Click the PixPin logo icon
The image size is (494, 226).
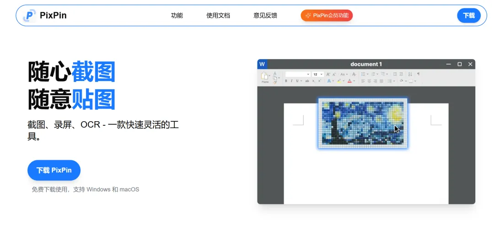point(30,15)
